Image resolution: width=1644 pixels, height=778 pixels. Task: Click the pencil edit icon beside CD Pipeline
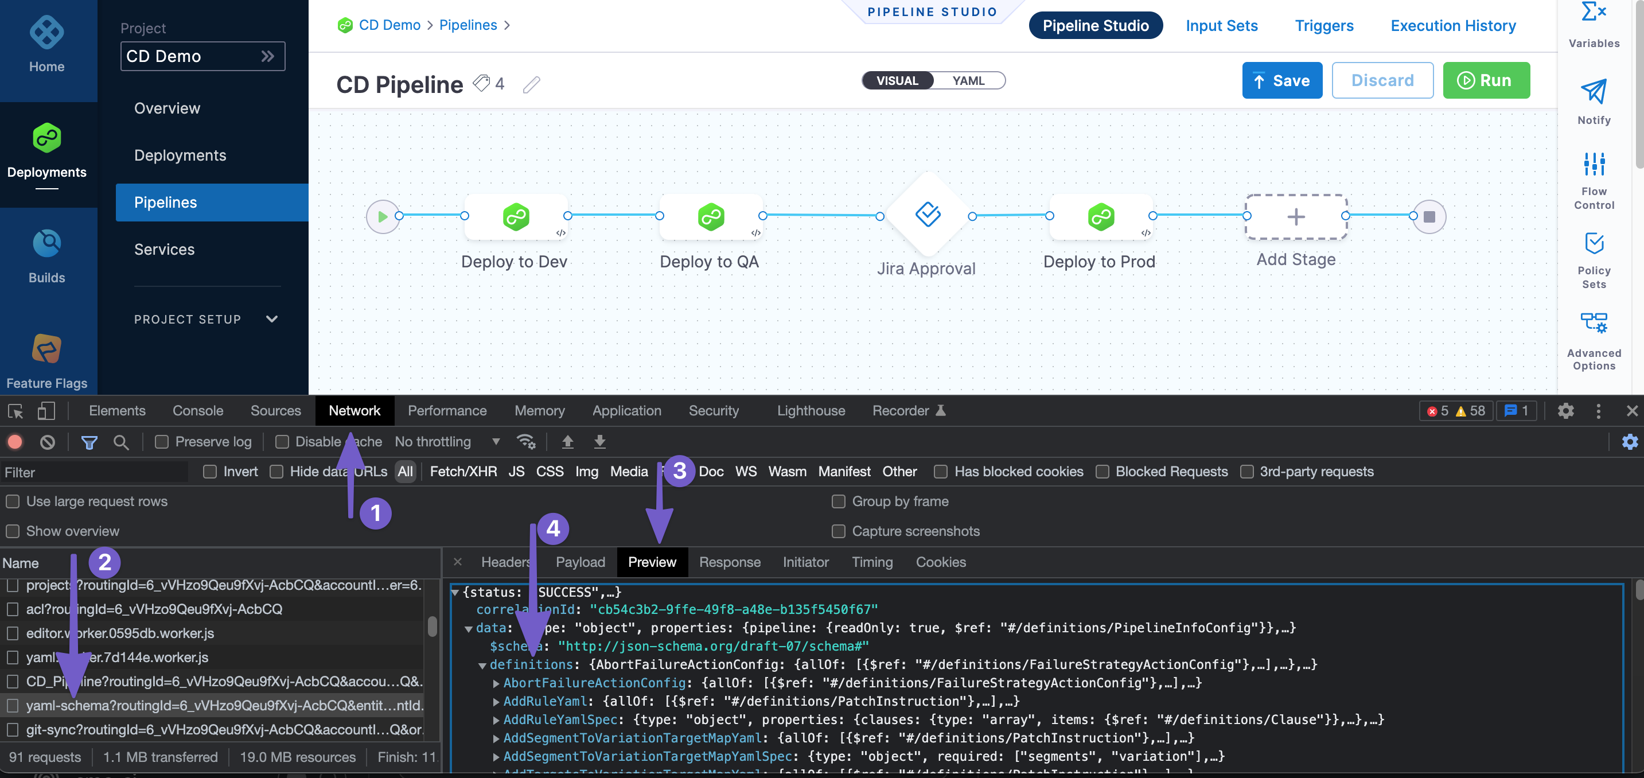[531, 84]
